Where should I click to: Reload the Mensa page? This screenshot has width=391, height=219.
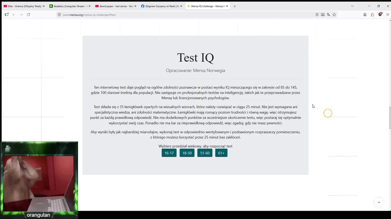point(28,15)
